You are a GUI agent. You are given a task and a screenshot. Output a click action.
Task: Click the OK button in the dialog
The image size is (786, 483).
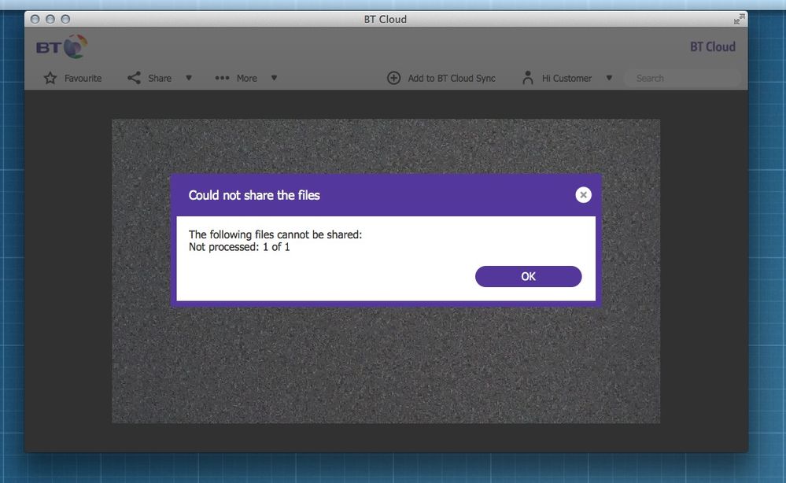tap(529, 277)
